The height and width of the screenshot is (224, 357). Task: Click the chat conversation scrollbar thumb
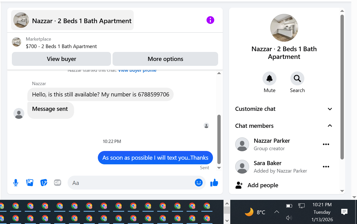point(219,139)
